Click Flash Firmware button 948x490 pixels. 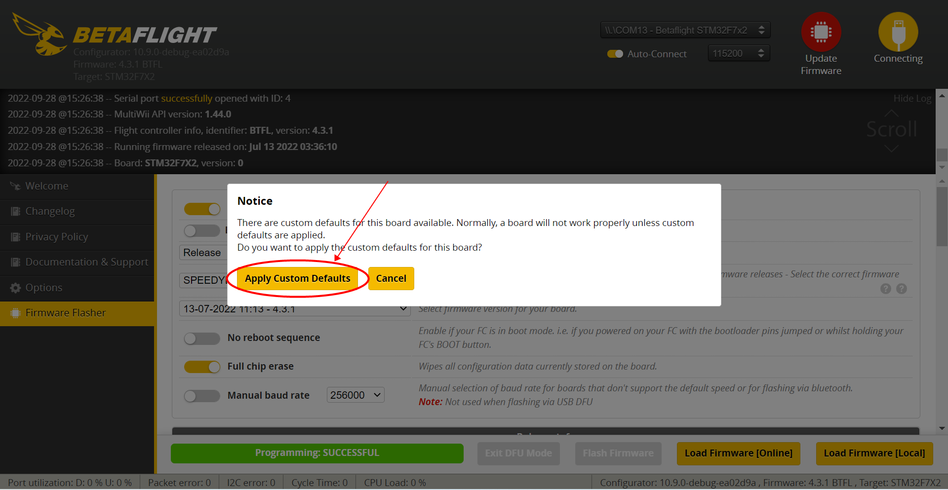click(618, 453)
